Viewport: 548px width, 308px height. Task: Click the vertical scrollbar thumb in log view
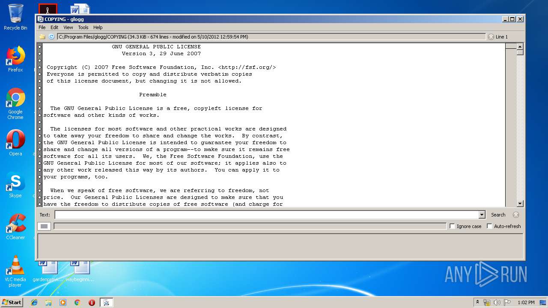[520, 53]
